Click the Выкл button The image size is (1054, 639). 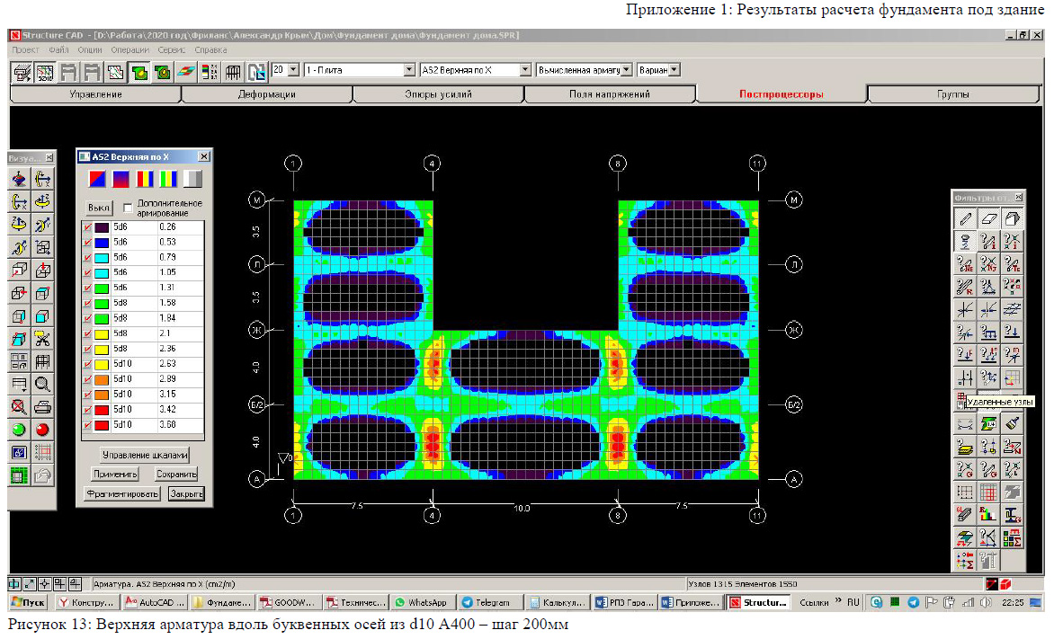[100, 208]
